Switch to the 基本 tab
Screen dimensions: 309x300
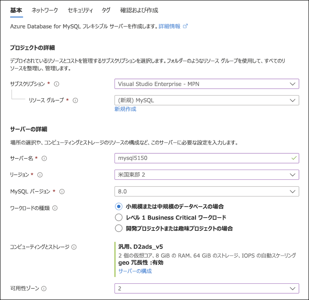click(16, 10)
